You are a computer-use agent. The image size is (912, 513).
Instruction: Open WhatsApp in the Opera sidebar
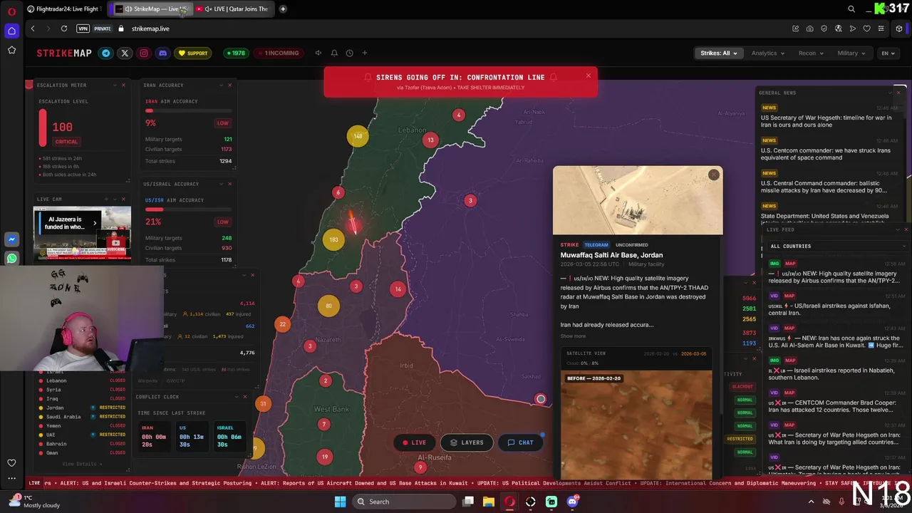pyautogui.click(x=11, y=259)
